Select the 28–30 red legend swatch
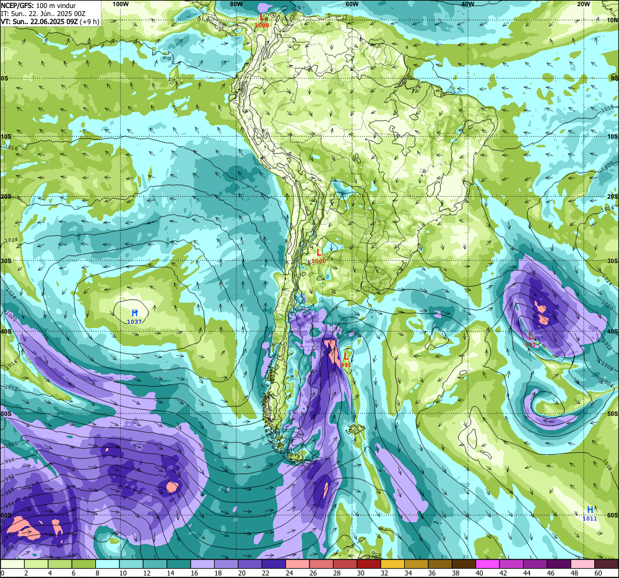The image size is (619, 578). click(345, 564)
